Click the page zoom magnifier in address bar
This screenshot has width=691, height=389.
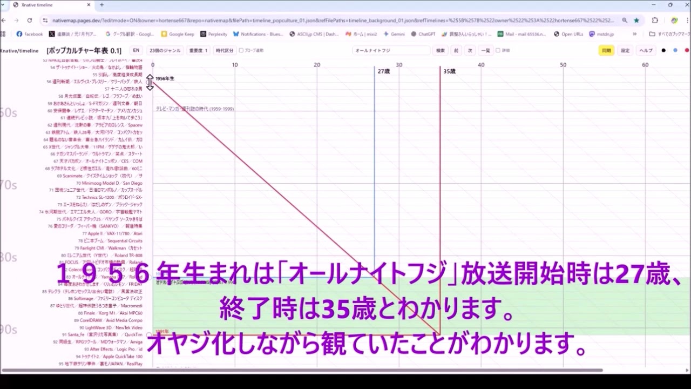pos(625,20)
